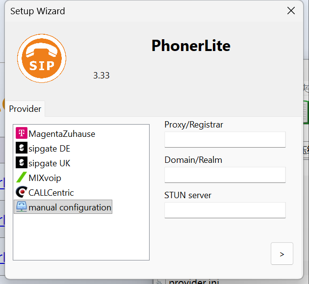Close the Setup Wizard window
The width and height of the screenshot is (309, 284).
click(291, 11)
